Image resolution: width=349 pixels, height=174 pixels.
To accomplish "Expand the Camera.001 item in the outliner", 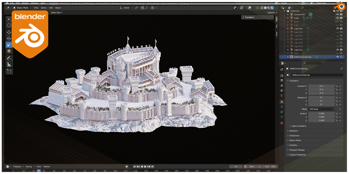I will [288, 14].
